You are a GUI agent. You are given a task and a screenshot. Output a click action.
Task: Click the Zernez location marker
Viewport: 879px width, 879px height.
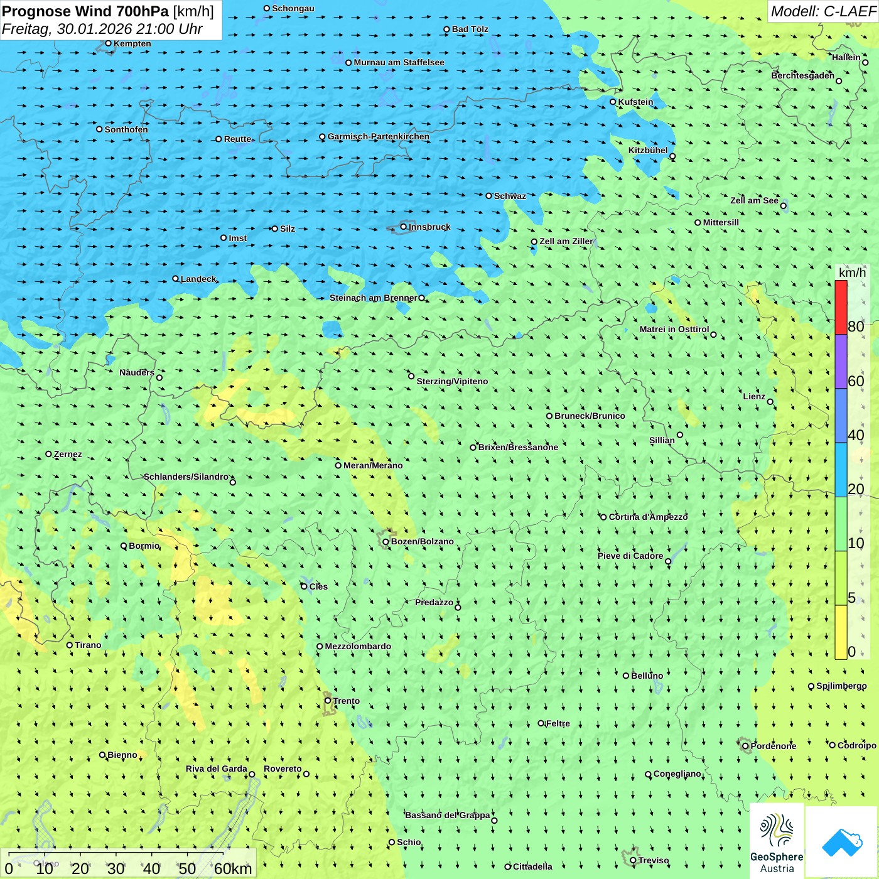click(48, 454)
